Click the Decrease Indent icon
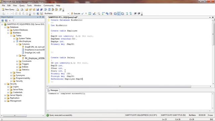 pos(135,13)
